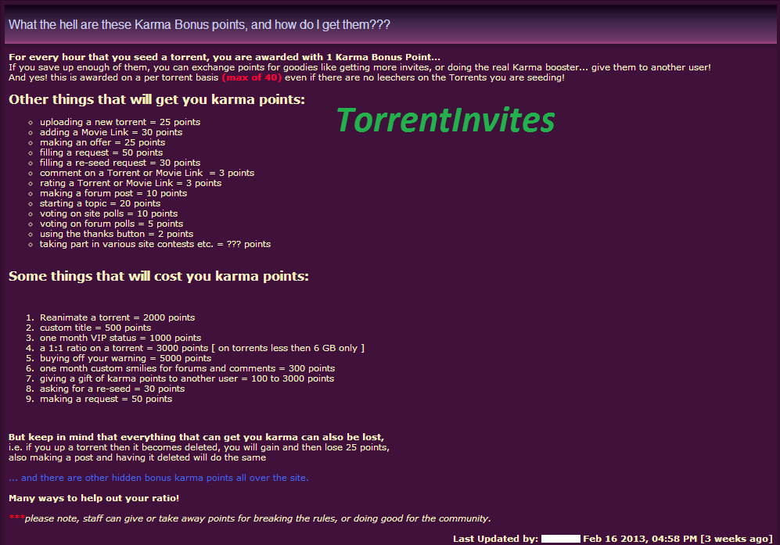Click 'also making a post and having it deleted' line
Screen dimensions: 780x545
point(137,457)
